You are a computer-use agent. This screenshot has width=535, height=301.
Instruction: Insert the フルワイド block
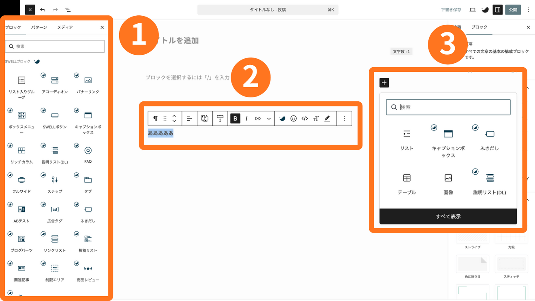point(21,184)
